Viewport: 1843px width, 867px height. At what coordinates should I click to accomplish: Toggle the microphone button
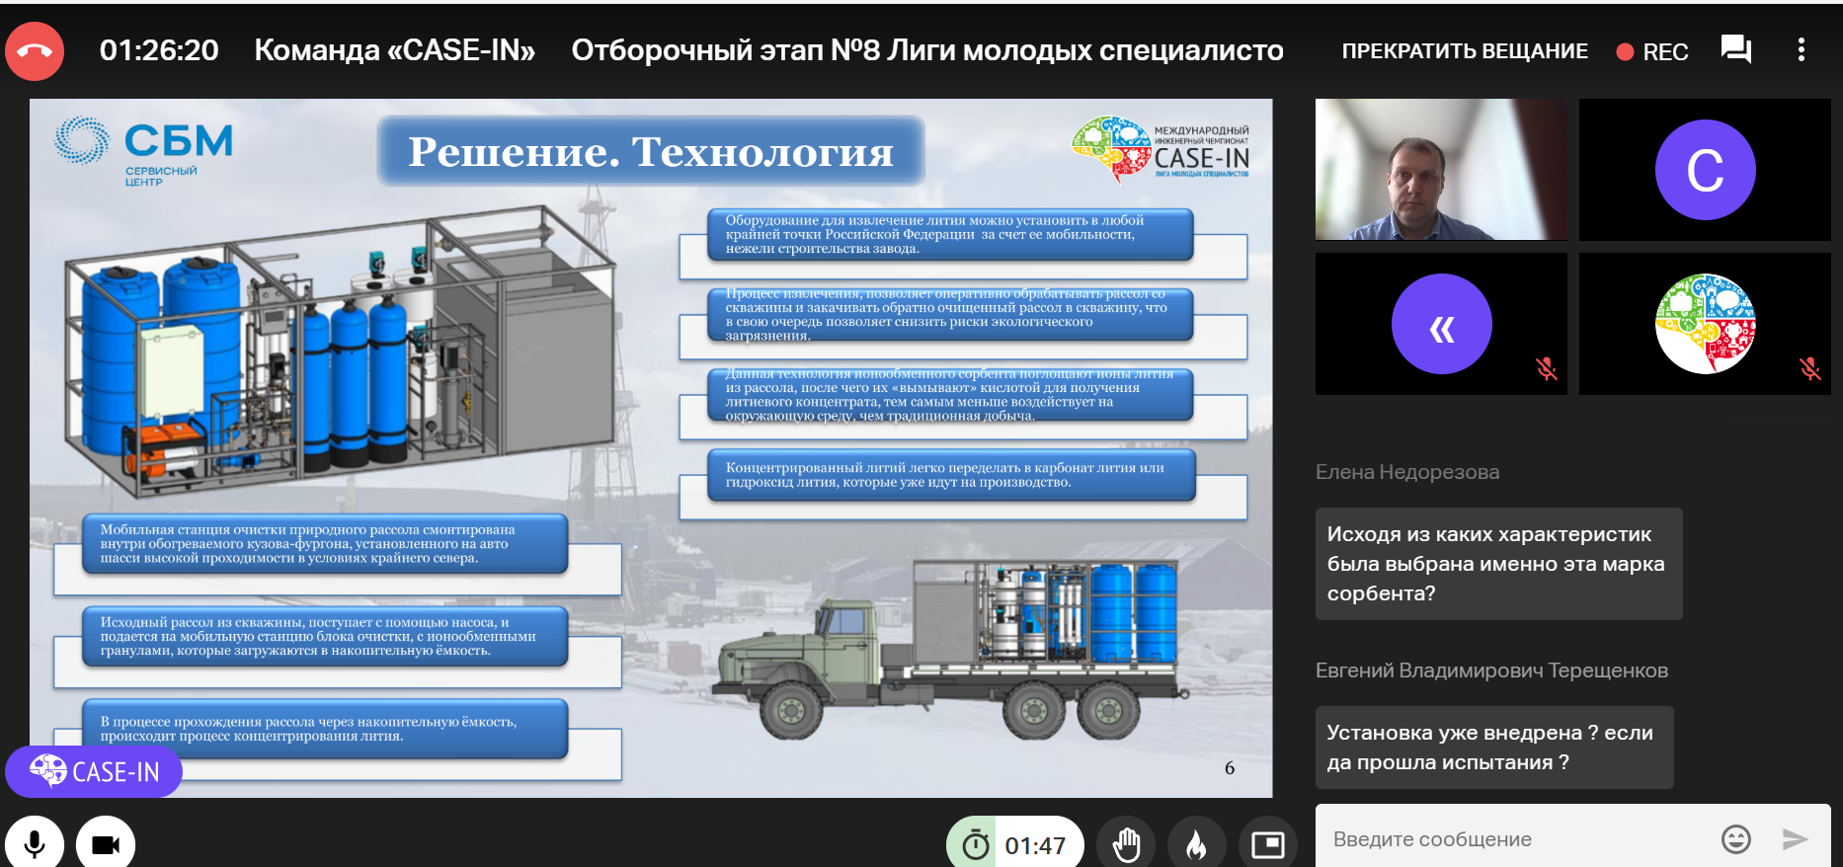click(x=35, y=844)
